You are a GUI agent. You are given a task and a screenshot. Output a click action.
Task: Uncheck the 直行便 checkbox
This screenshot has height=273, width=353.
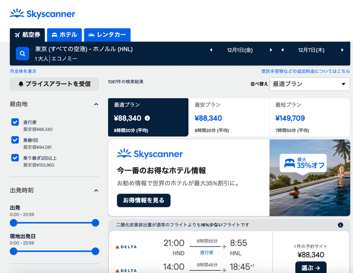point(15,123)
